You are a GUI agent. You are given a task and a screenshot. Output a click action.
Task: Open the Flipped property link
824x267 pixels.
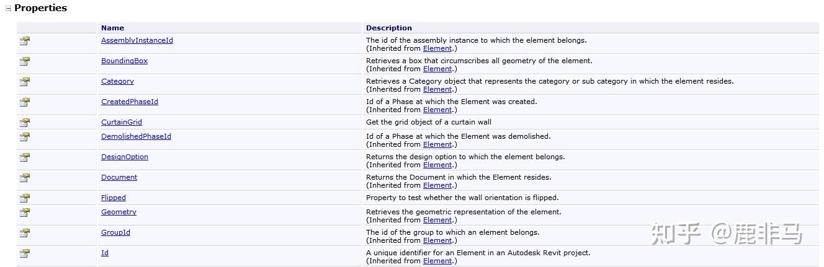[114, 198]
